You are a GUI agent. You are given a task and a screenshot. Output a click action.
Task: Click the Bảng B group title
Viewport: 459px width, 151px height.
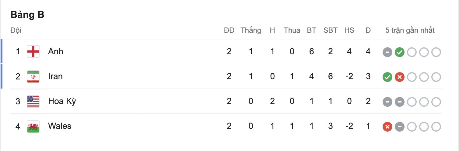click(x=27, y=15)
